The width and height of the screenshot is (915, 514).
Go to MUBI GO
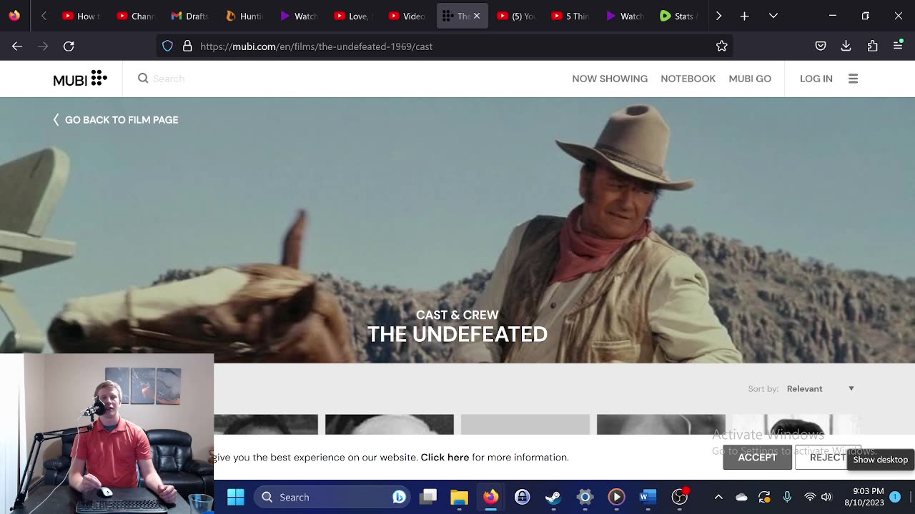(750, 79)
